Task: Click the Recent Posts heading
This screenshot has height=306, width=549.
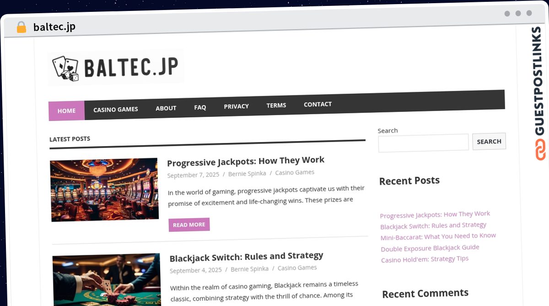Action: click(409, 180)
